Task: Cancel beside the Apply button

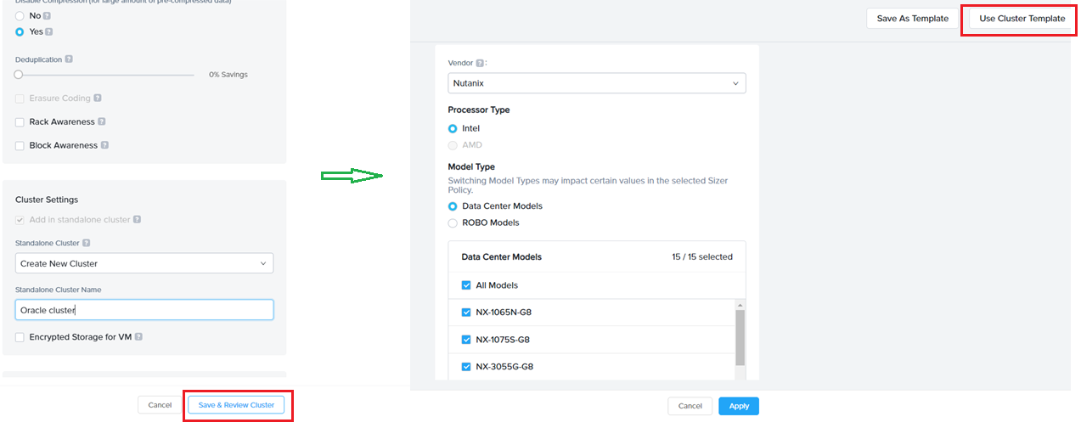Action: pos(690,406)
